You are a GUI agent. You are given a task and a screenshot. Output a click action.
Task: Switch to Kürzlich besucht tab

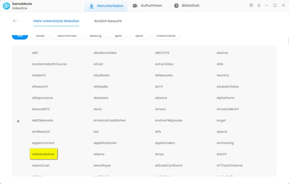(x=108, y=21)
